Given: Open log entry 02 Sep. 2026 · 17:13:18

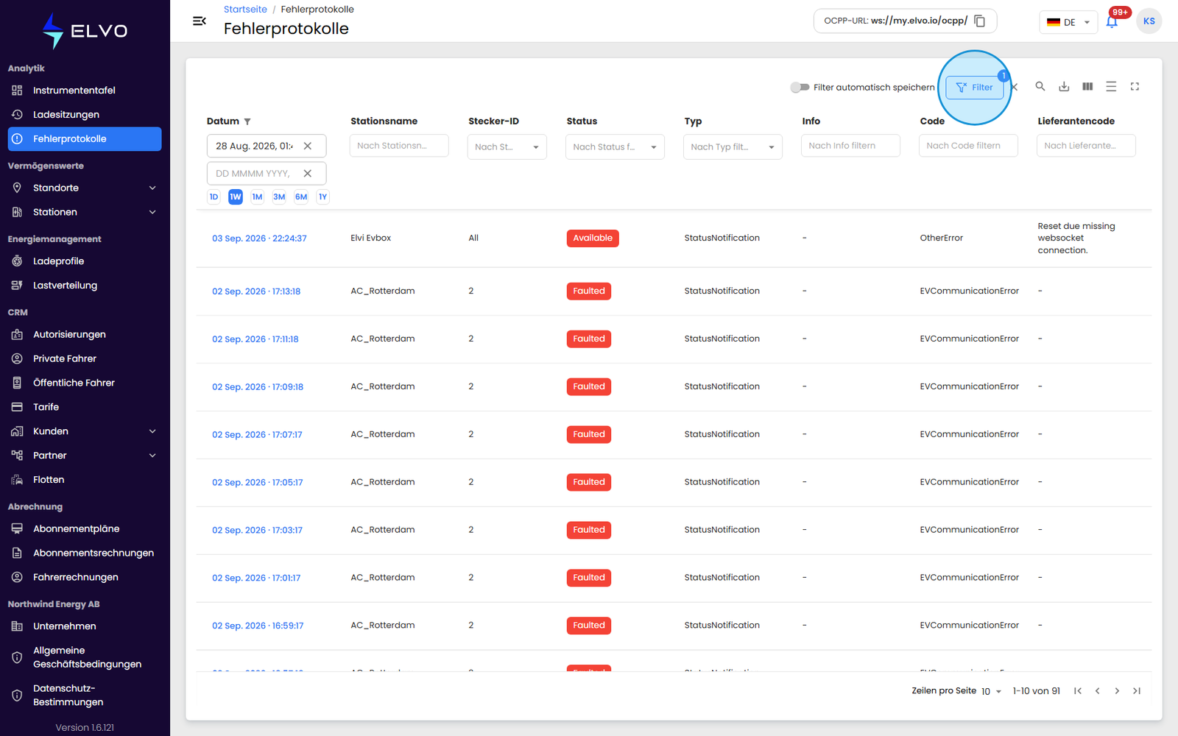Looking at the screenshot, I should click(x=256, y=291).
